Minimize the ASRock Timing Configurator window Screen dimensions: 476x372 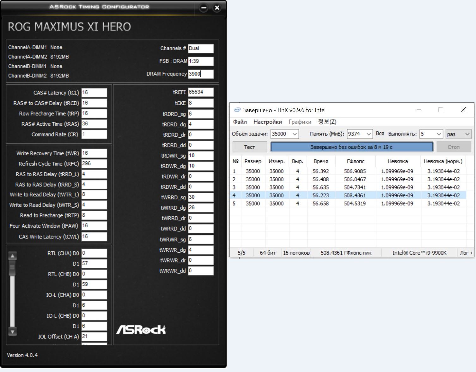pos(204,8)
